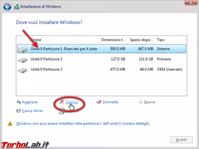
Task: Click the red X Elimina icon
Action: [x=62, y=102]
